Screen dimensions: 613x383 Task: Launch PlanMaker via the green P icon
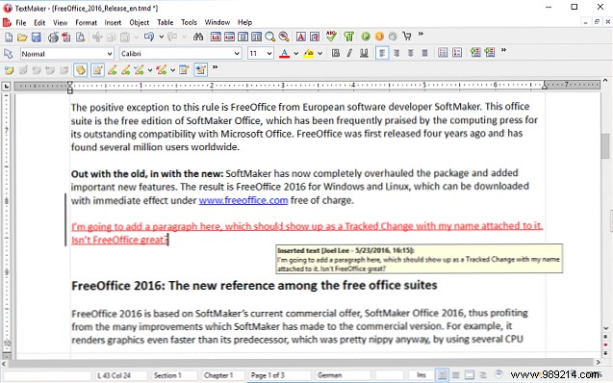click(366, 37)
